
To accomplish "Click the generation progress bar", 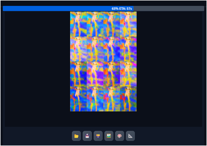I will (x=103, y=9).
